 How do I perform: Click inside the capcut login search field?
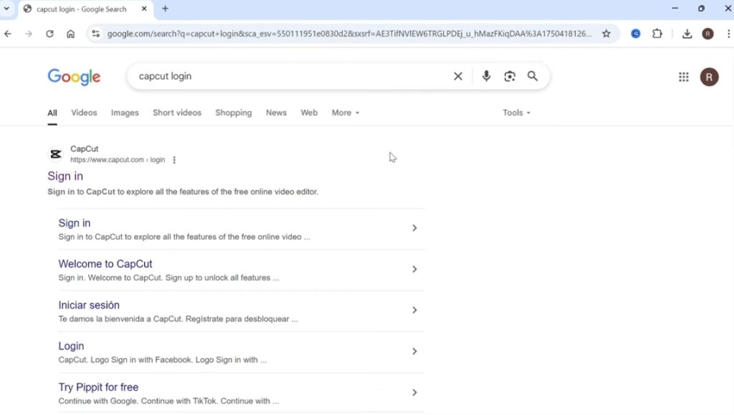pyautogui.click(x=287, y=76)
